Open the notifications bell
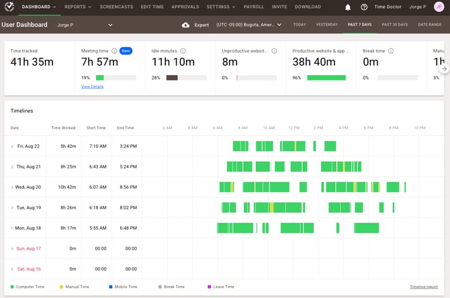Image resolution: width=450 pixels, height=298 pixels. coord(348,7)
